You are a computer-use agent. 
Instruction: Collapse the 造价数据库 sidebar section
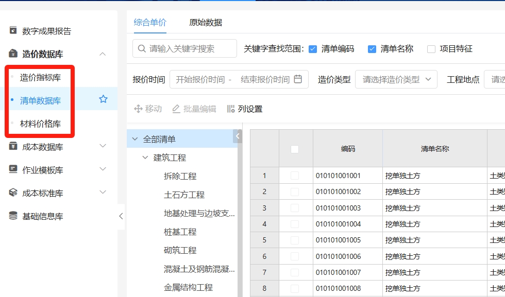click(x=103, y=54)
